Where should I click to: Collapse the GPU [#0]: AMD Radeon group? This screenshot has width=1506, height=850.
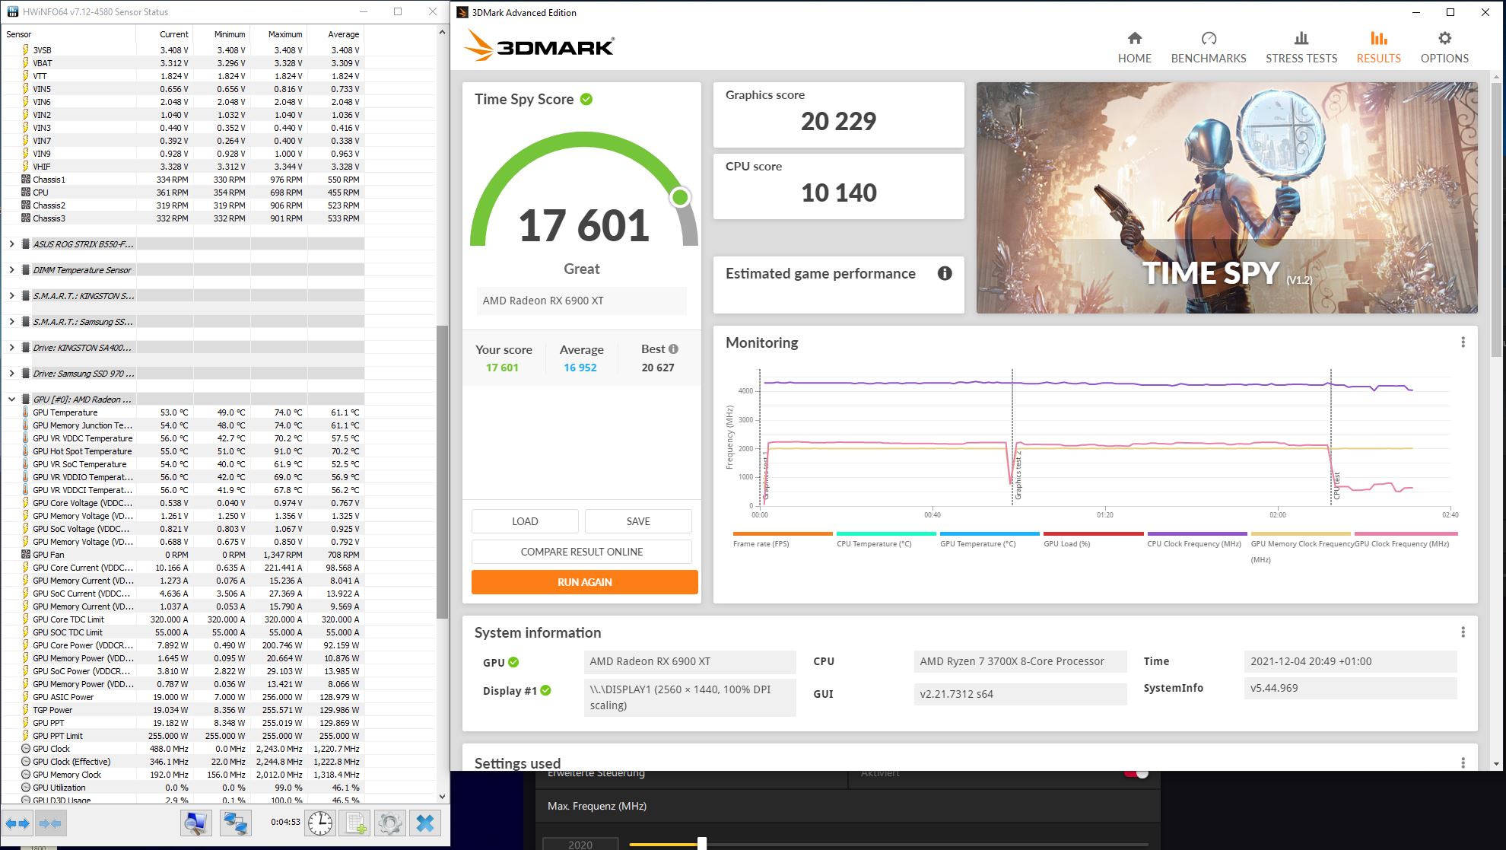click(11, 400)
